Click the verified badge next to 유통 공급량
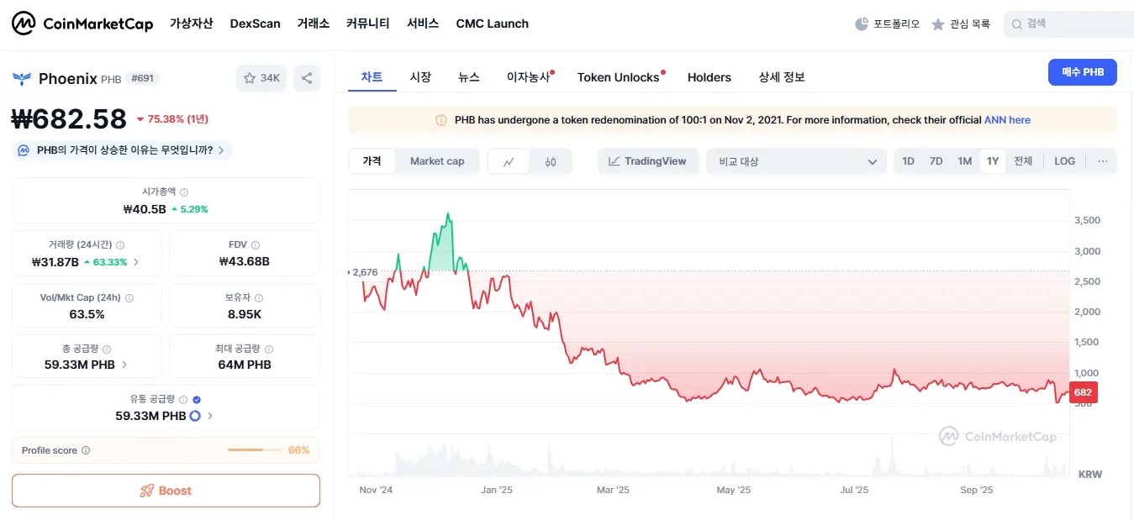The width and height of the screenshot is (1134, 520). pos(197,400)
